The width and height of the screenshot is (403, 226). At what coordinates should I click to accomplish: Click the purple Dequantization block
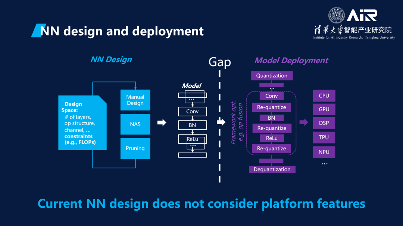(272, 169)
